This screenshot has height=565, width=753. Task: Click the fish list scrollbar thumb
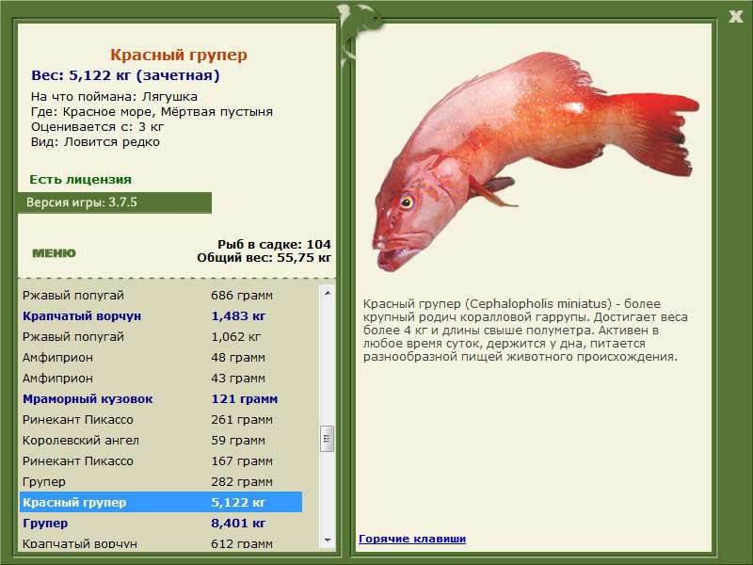point(328,438)
